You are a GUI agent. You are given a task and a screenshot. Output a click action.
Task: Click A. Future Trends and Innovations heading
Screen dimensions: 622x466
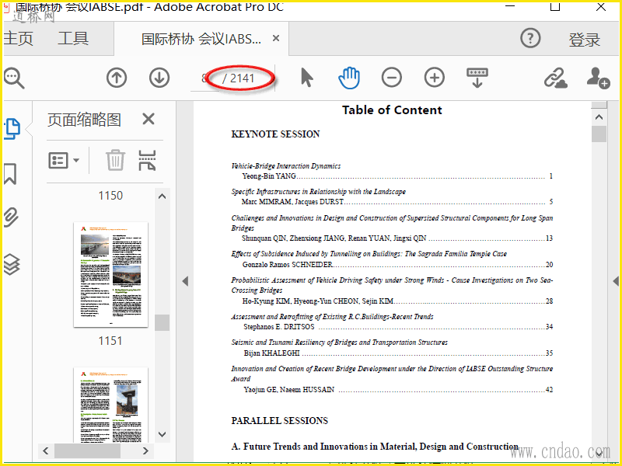pos(375,447)
